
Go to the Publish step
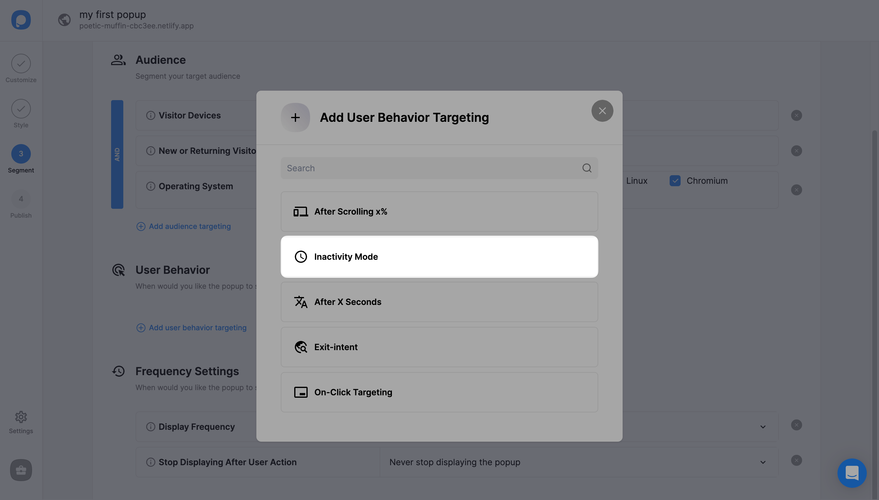[x=21, y=199]
